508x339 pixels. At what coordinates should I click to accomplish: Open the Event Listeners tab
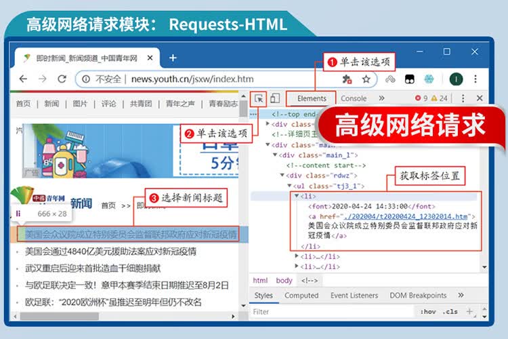click(x=354, y=296)
